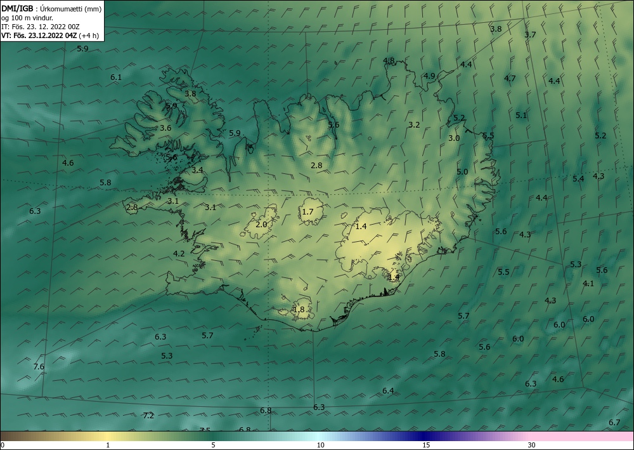
Task: Click the 3.7 value on the map
Action: point(530,34)
